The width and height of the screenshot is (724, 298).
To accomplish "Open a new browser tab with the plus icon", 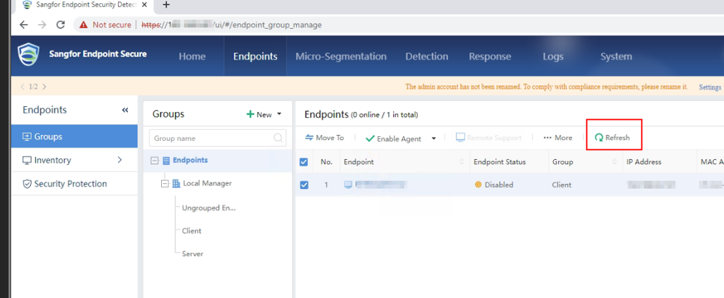I will 166,5.
